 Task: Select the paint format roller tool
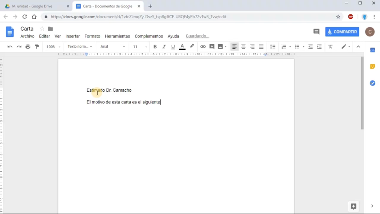coord(37,47)
